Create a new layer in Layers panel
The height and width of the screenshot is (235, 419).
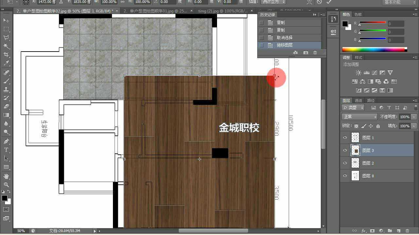coord(398,231)
